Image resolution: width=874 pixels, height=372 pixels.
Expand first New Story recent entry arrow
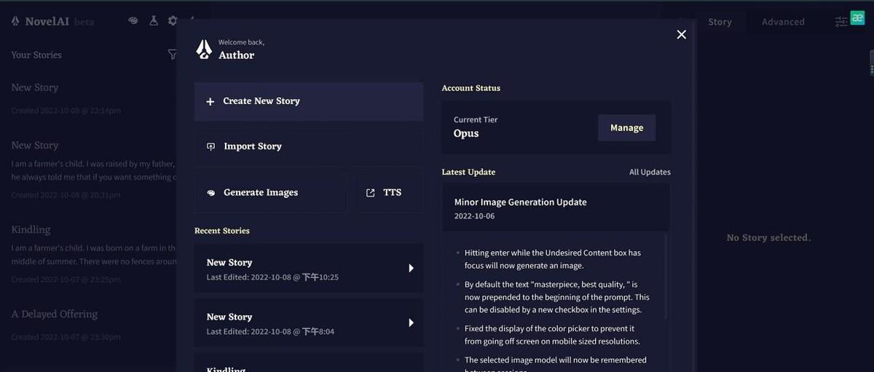tap(411, 268)
